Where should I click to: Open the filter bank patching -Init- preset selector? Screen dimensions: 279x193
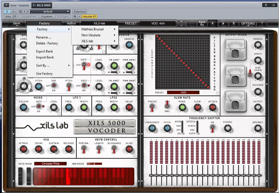coord(183,92)
